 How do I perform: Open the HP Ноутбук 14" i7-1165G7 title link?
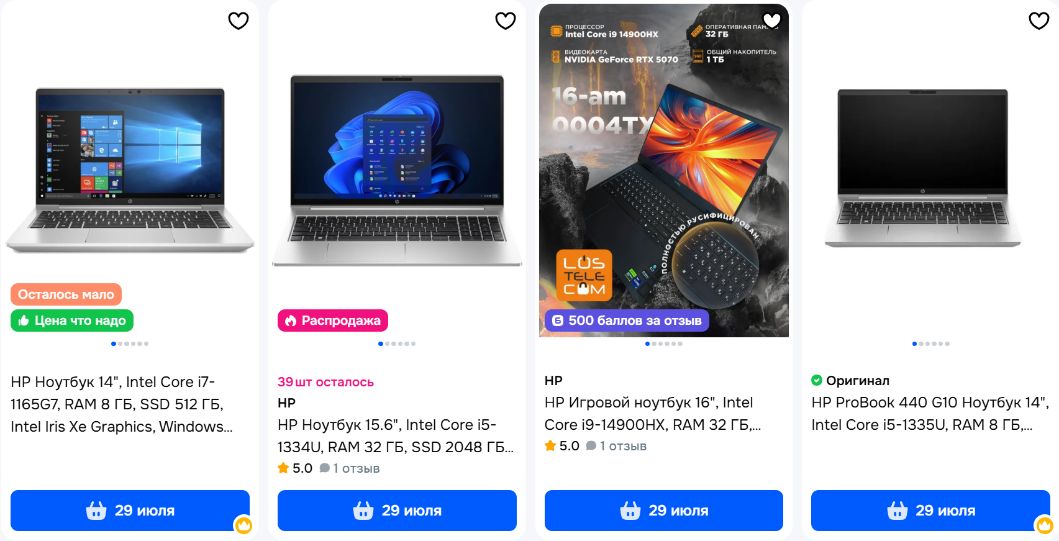click(x=122, y=404)
